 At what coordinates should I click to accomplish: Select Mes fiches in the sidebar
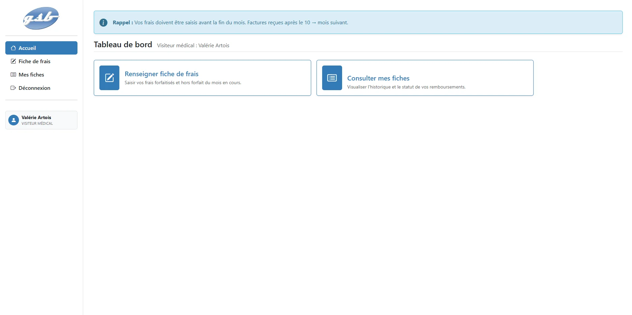point(31,75)
